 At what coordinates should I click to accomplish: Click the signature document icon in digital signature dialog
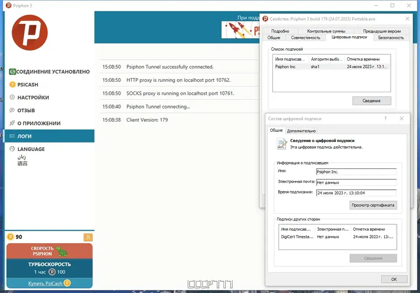pyautogui.click(x=281, y=144)
